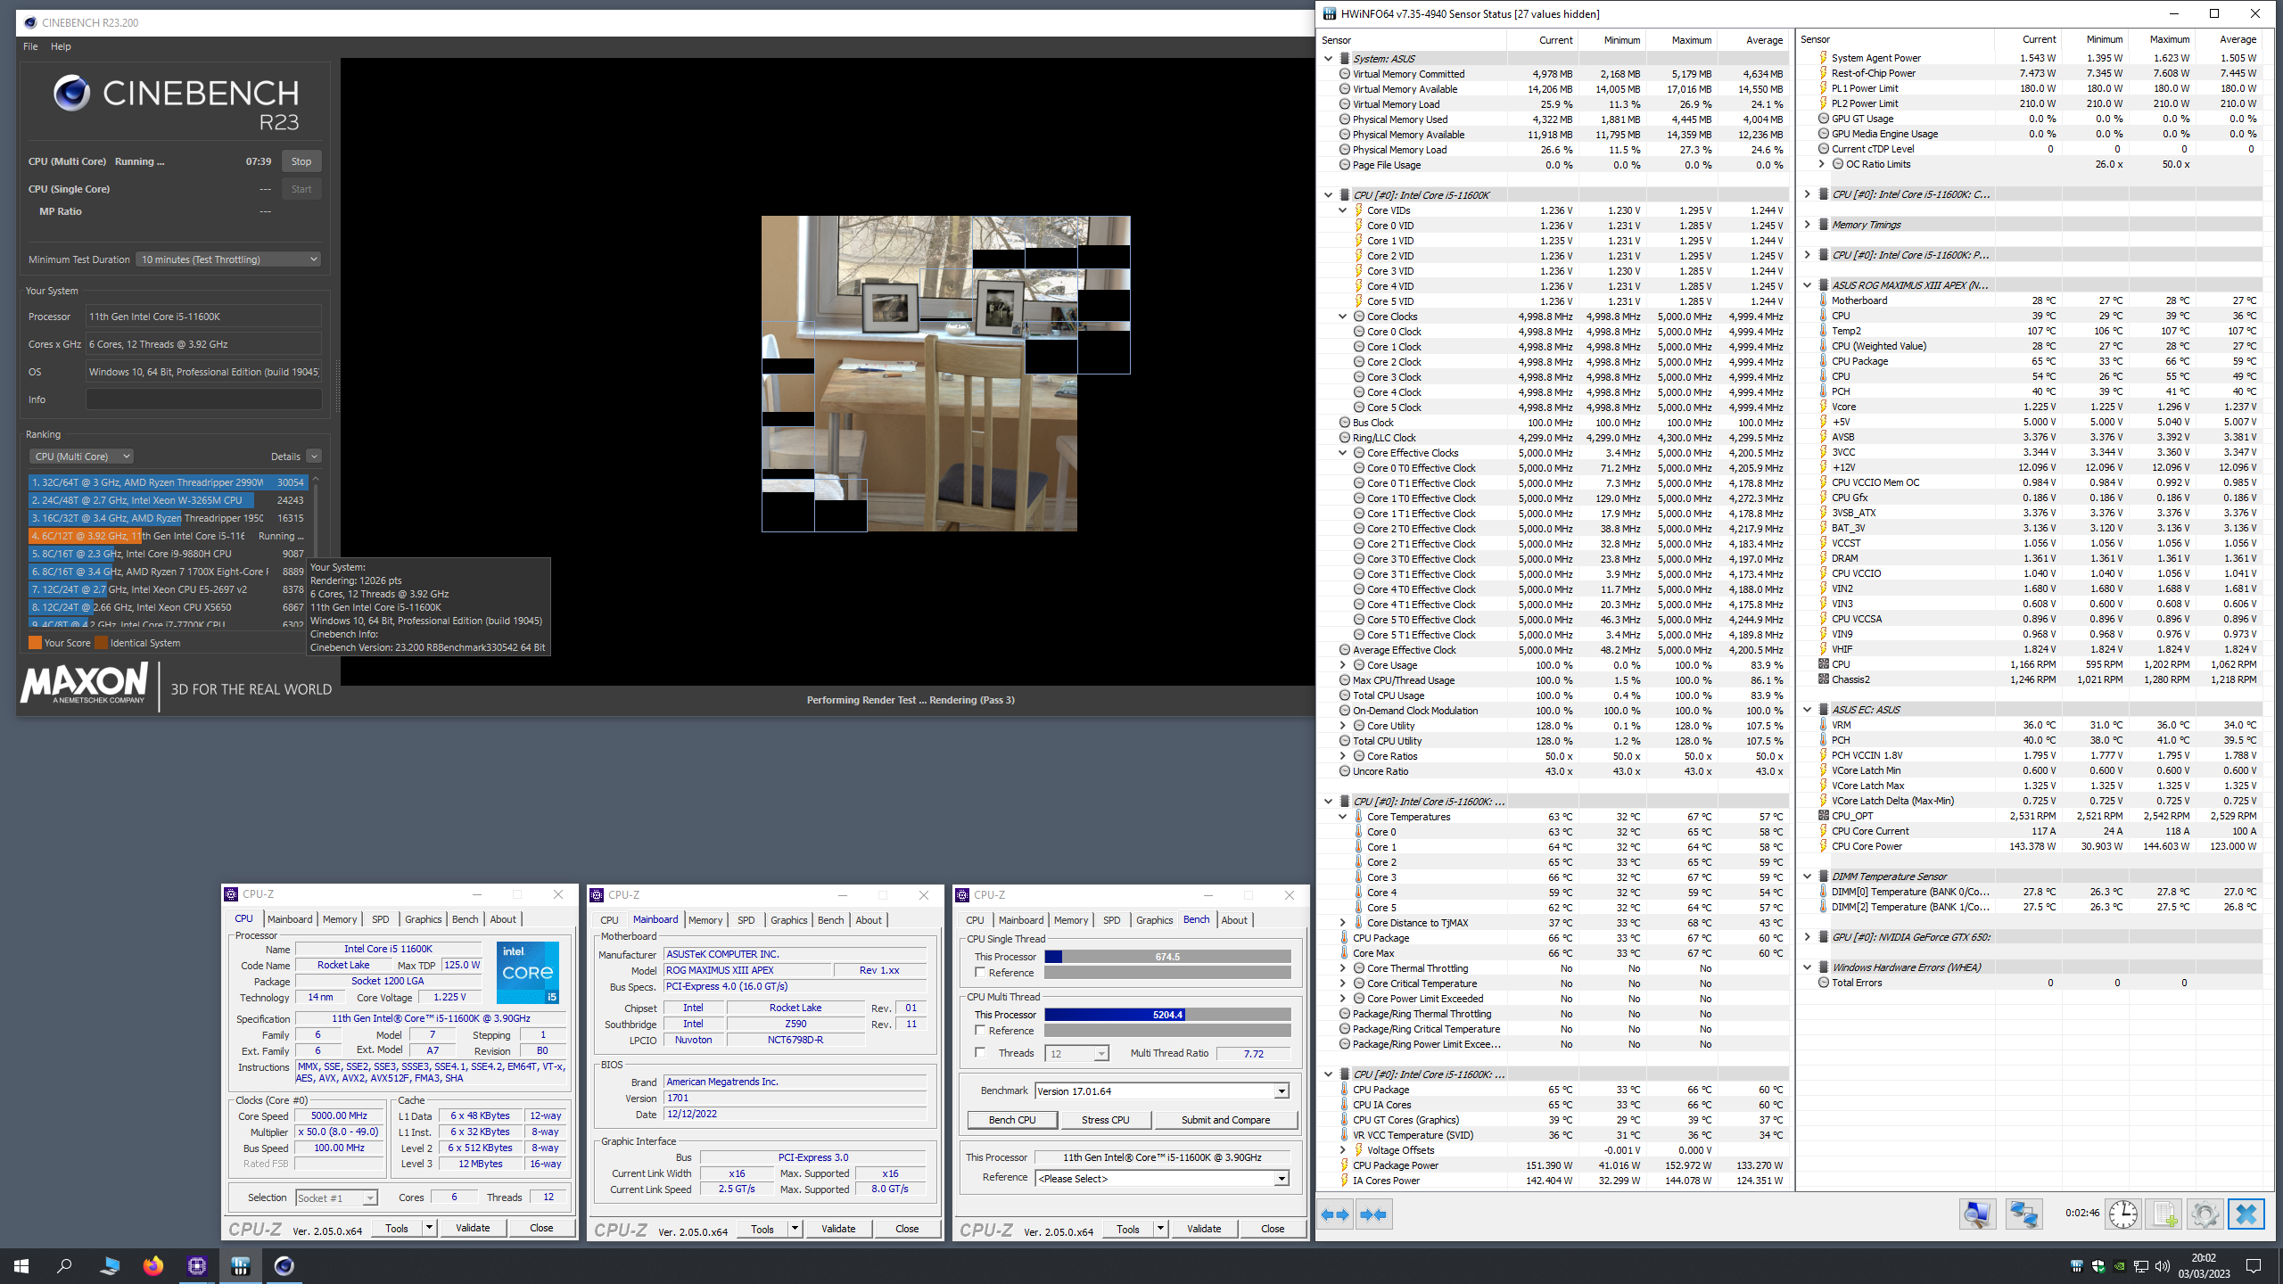
Task: Open Windows Security tray icon
Action: 2098,1266
